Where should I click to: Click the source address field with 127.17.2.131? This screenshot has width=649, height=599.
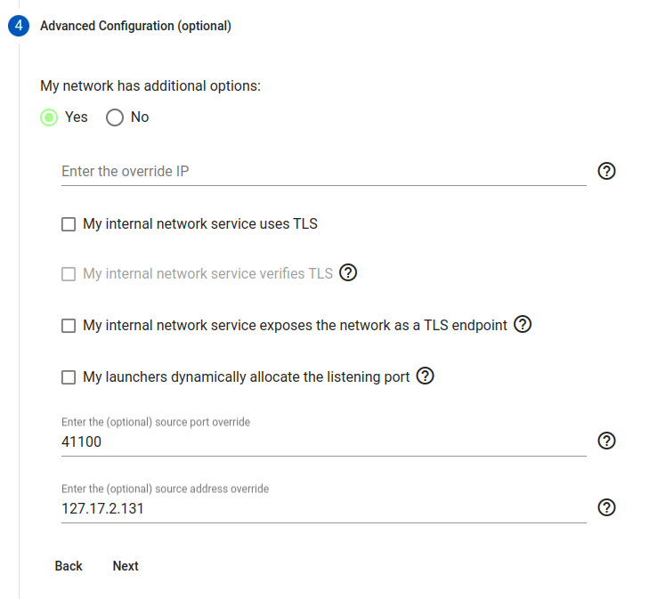coord(323,508)
